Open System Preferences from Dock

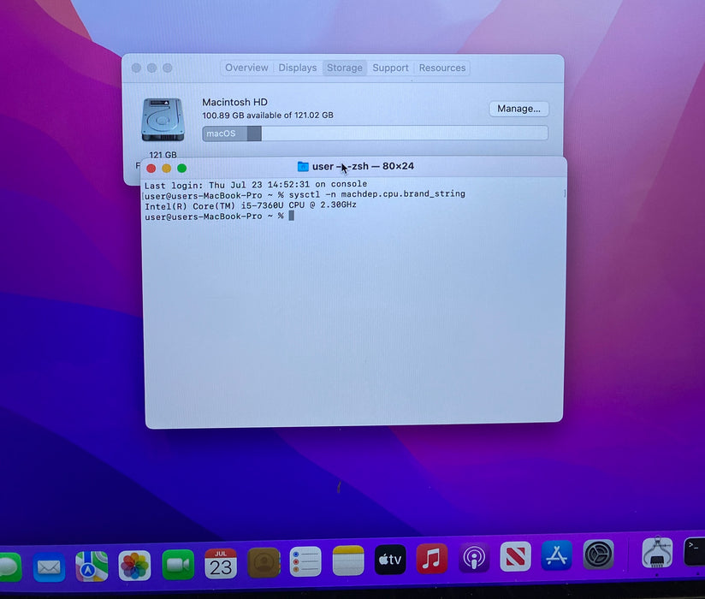(598, 555)
